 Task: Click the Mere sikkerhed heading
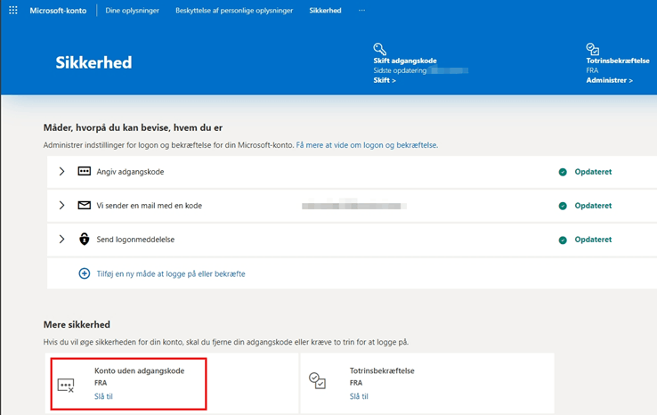click(77, 324)
